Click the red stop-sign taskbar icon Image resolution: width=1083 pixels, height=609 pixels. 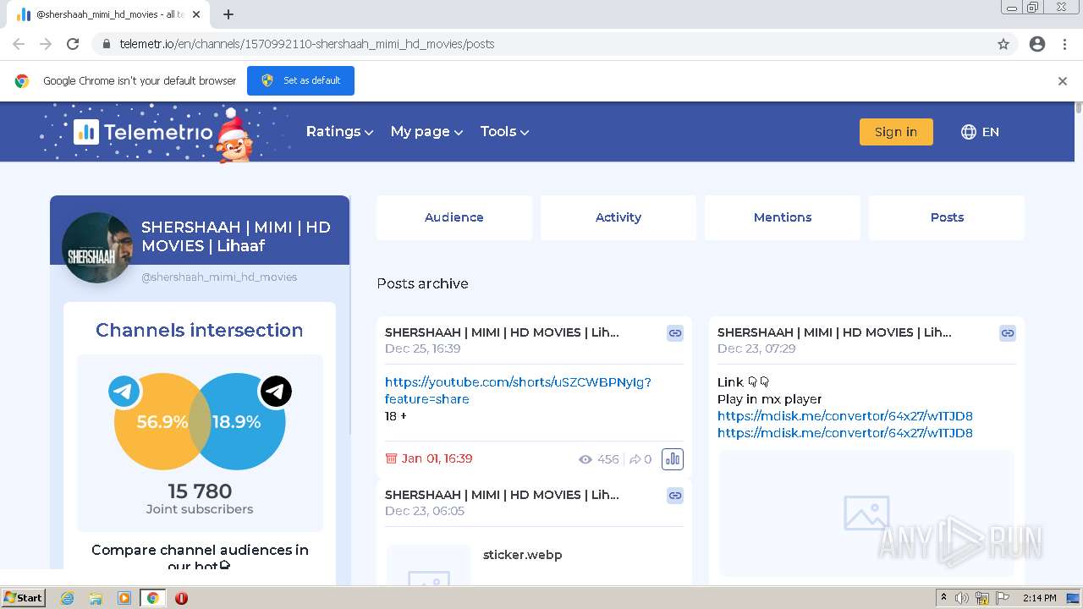pyautogui.click(x=181, y=598)
